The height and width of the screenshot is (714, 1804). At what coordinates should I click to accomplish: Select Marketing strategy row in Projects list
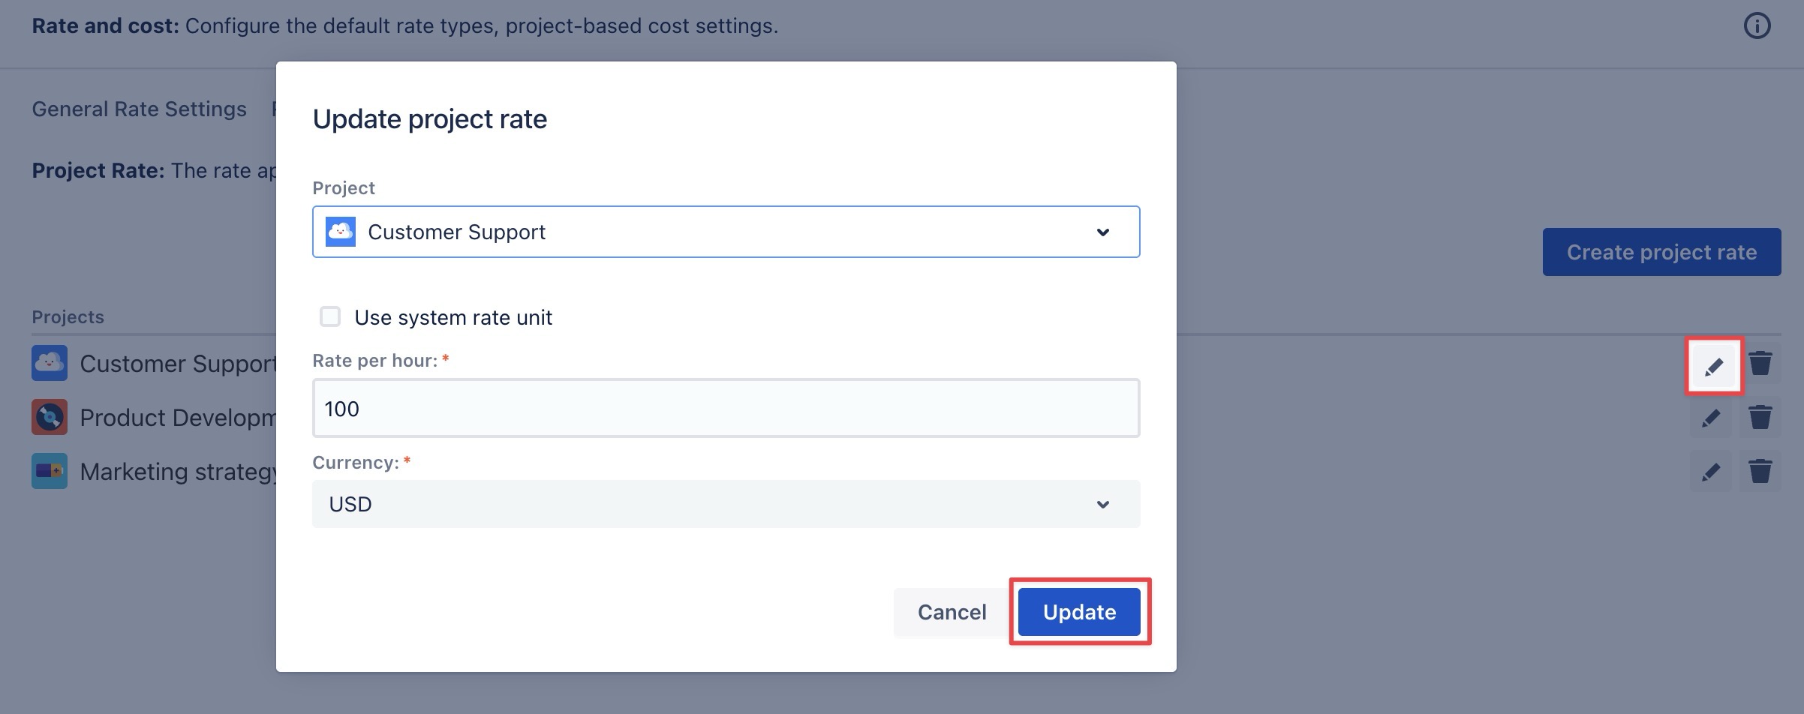(179, 472)
